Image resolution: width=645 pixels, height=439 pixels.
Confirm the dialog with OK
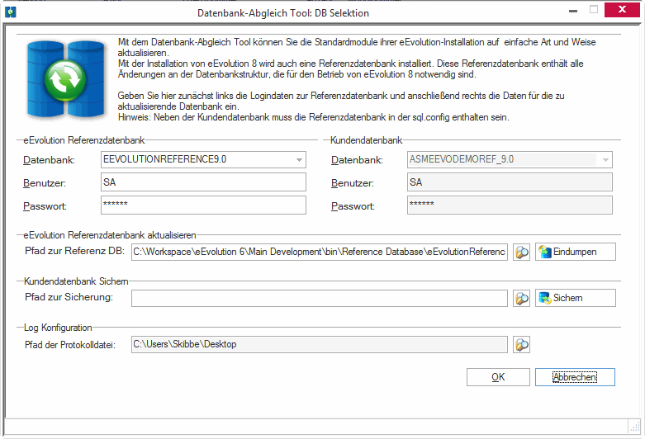[498, 377]
